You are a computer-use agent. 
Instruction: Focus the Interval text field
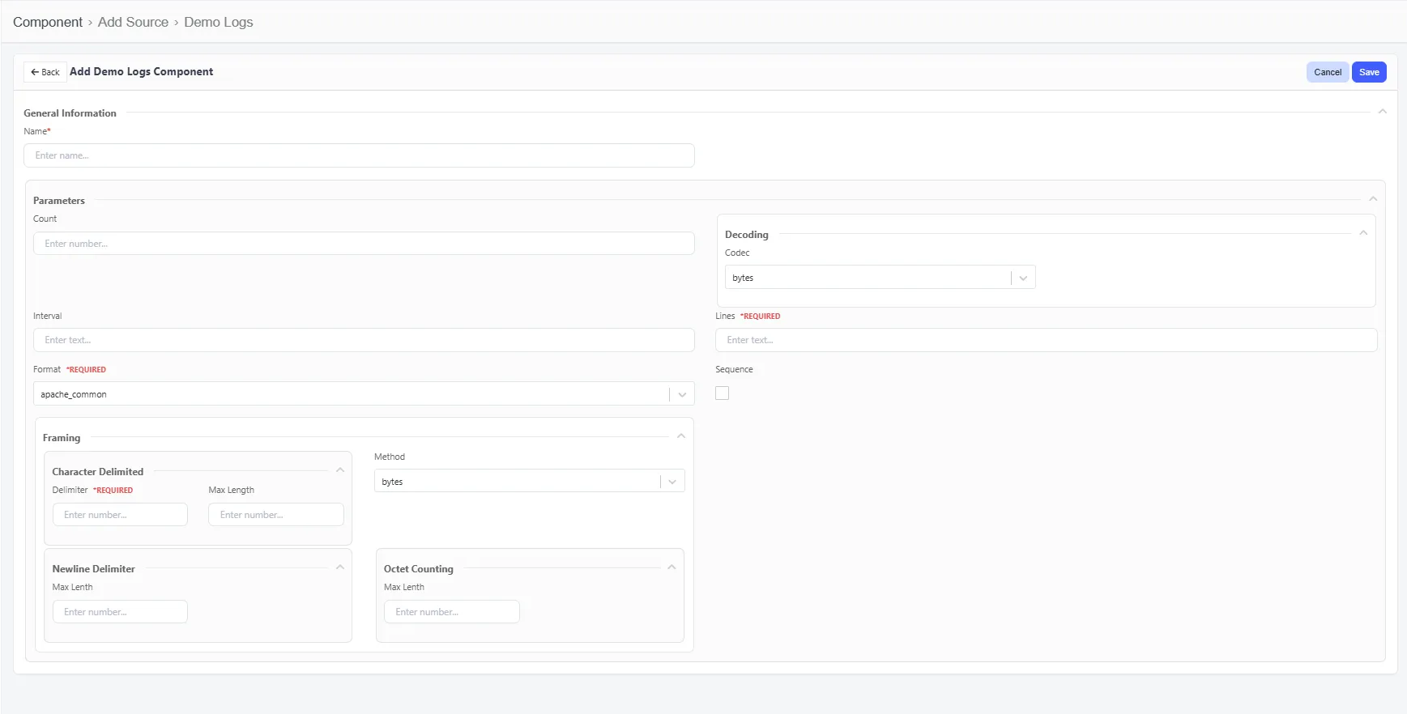pos(364,340)
